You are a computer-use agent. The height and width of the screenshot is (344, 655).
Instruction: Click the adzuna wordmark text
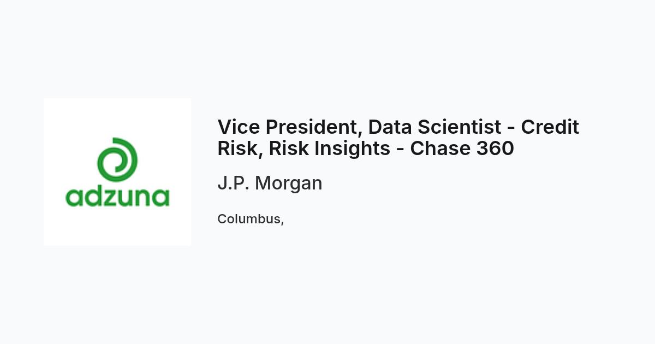point(117,195)
